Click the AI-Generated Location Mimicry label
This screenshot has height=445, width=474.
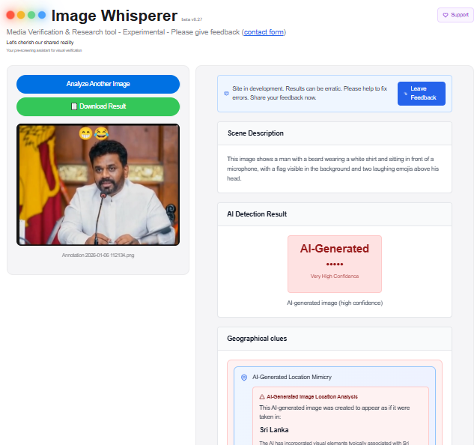(292, 377)
